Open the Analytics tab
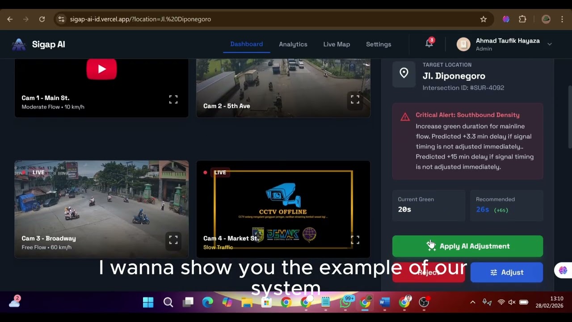 click(293, 44)
